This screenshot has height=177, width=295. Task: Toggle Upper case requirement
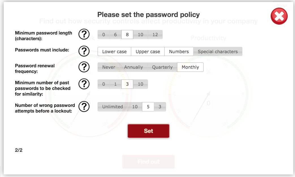click(x=148, y=51)
